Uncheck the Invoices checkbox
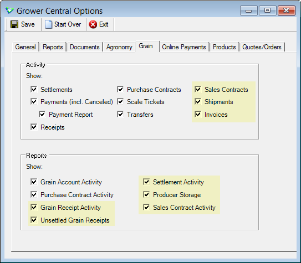Image resolution: width=301 pixels, height=263 pixels. click(198, 114)
